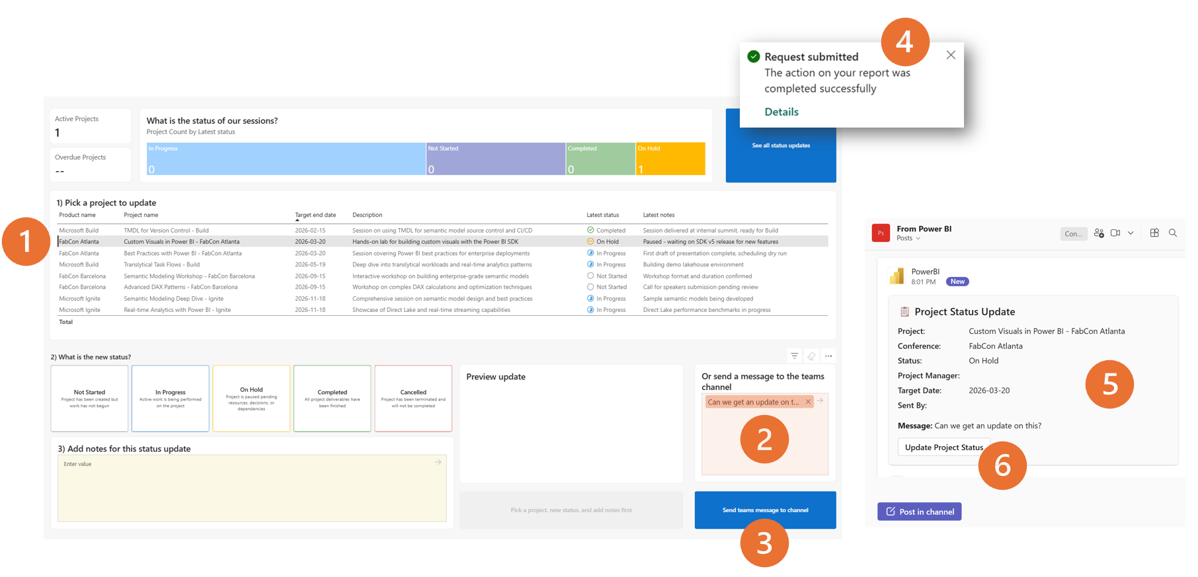Select 'Semantic Modeling Deep Dive - Ignite' row
Viewport: 1198px width, 577px height.
pos(442,299)
